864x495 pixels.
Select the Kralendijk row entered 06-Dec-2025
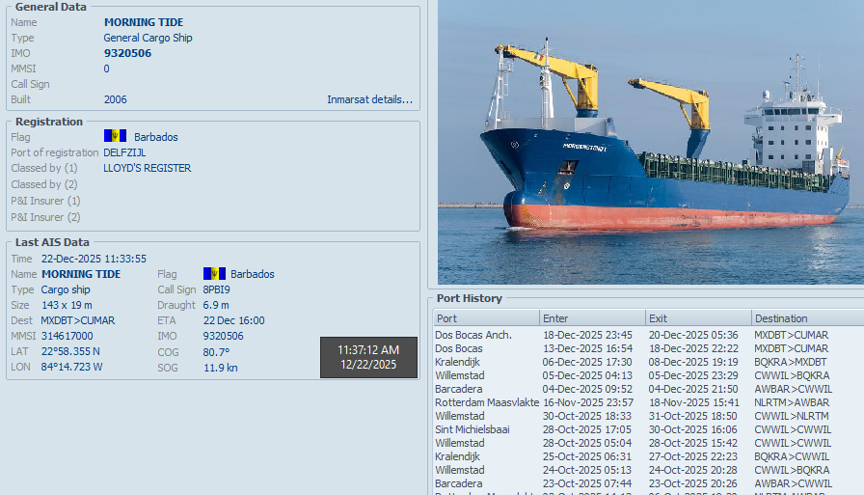(649, 362)
